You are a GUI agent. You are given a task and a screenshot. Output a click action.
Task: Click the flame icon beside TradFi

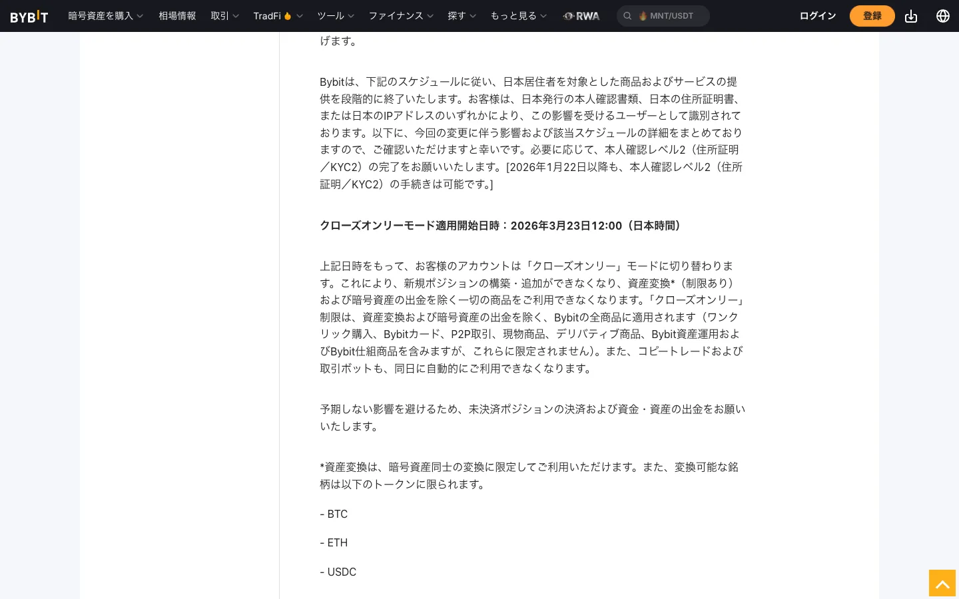pos(288,16)
